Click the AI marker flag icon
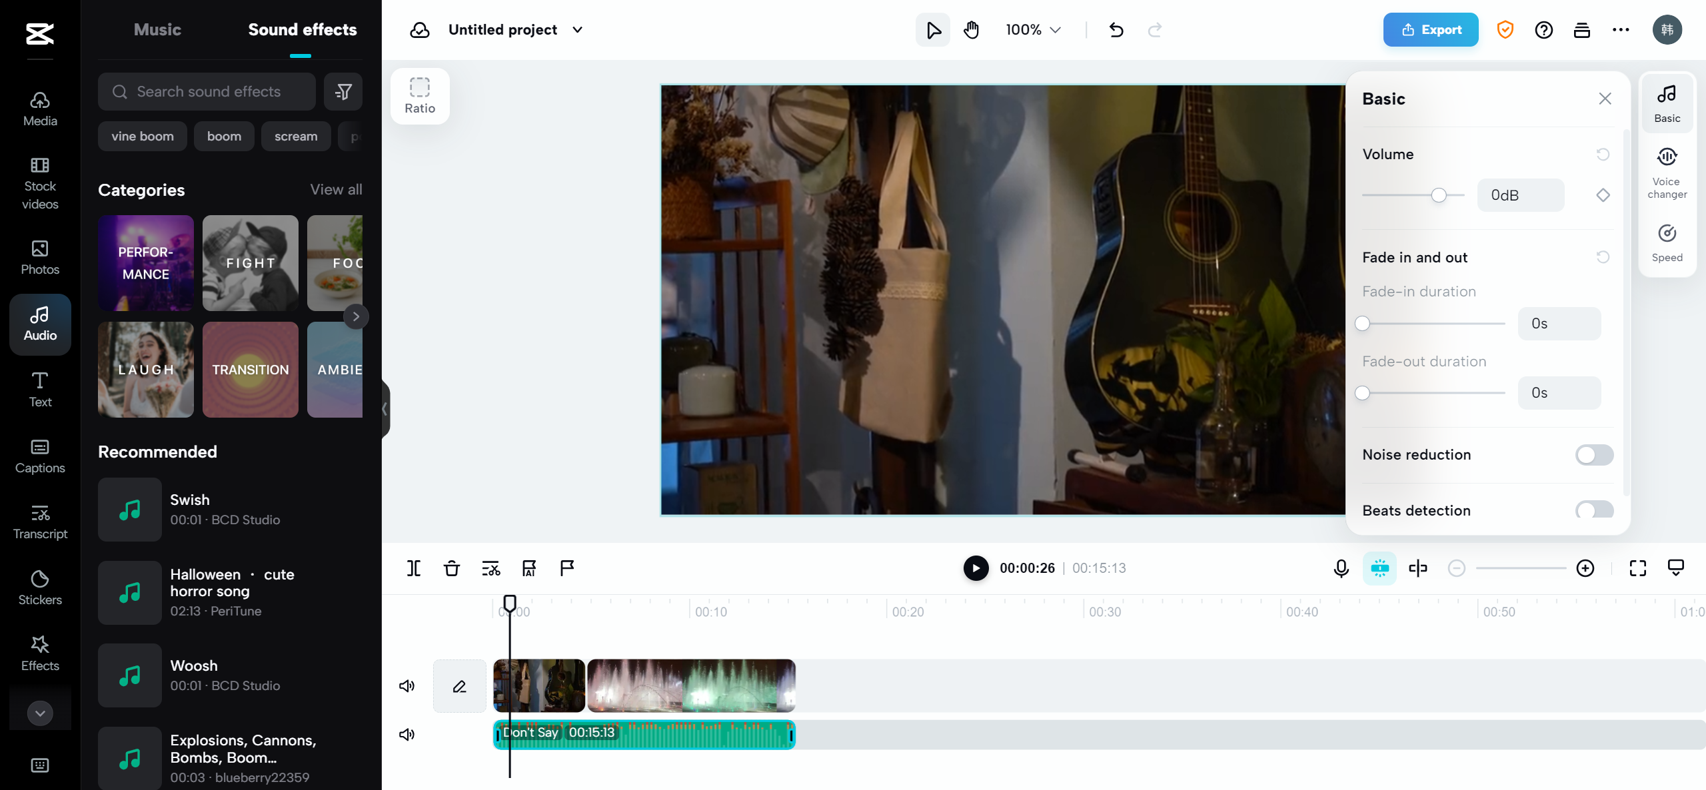 (x=528, y=568)
